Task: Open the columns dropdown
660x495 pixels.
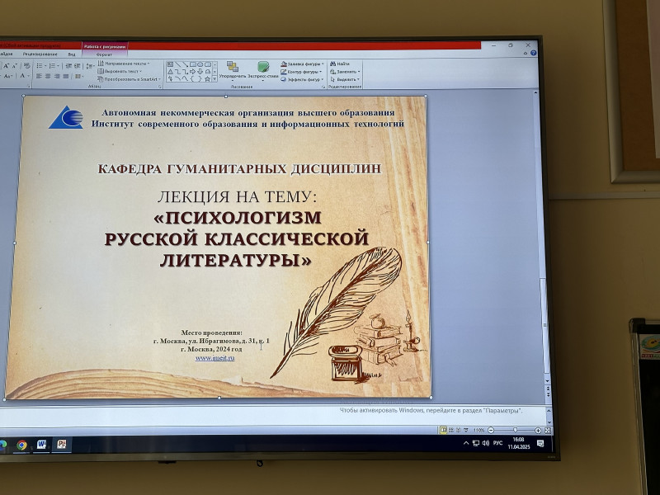Action: [x=78, y=76]
